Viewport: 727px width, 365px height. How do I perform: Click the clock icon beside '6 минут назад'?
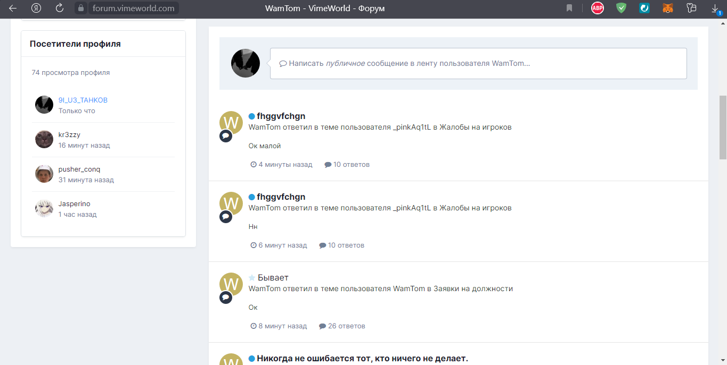[x=254, y=245]
